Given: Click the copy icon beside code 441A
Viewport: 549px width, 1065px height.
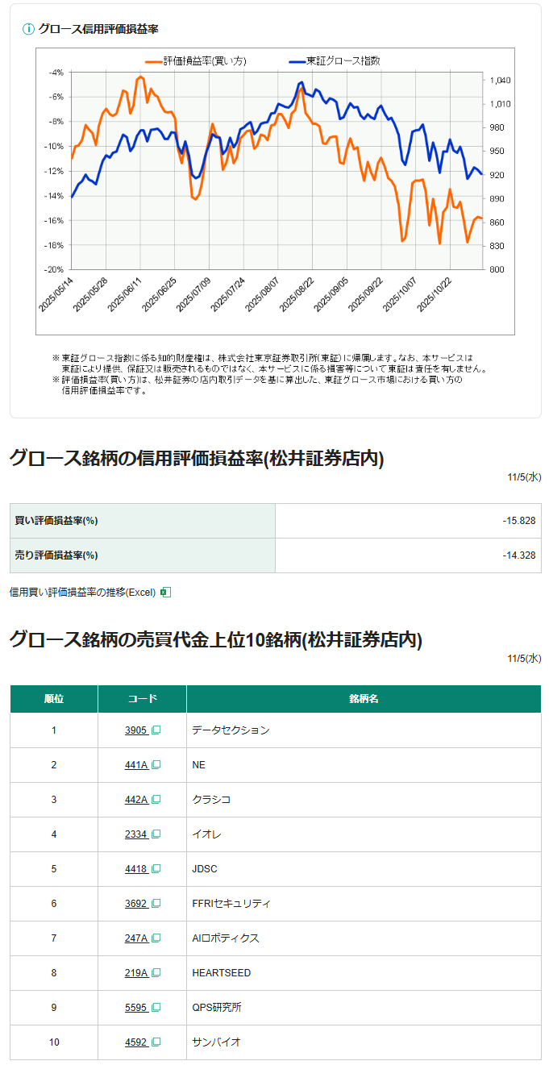Looking at the screenshot, I should coord(156,765).
